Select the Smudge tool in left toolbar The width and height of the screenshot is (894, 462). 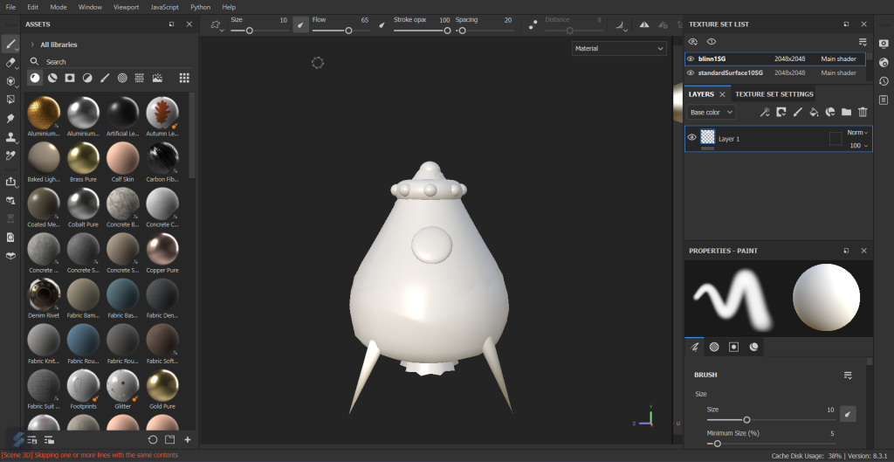[10, 118]
